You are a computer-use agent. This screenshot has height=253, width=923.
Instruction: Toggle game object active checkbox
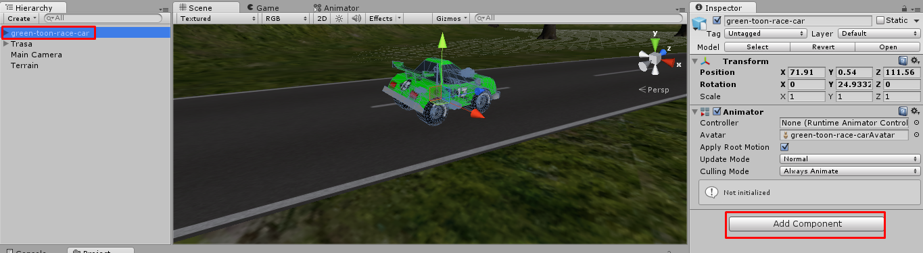coord(717,20)
